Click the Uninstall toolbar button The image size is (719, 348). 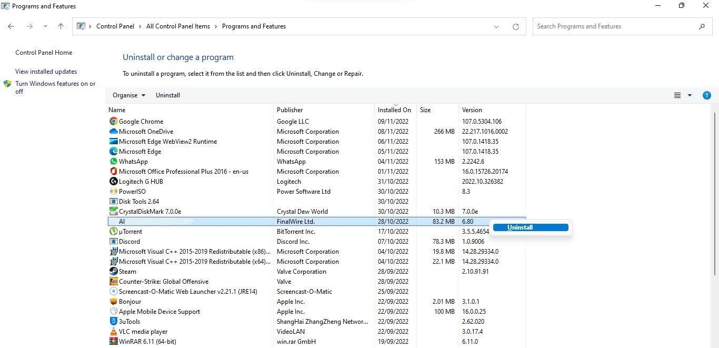pos(167,95)
